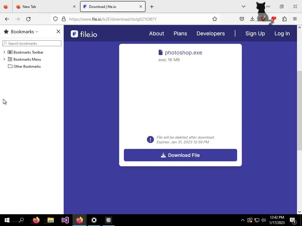302x226 pixels.
Task: View site security via the padlock icon
Action: [64, 19]
